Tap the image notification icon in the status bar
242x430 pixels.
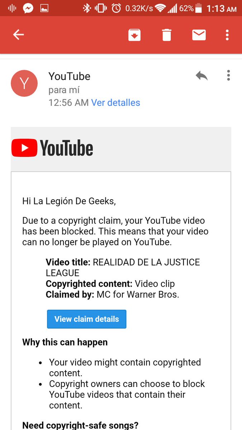tap(44, 9)
